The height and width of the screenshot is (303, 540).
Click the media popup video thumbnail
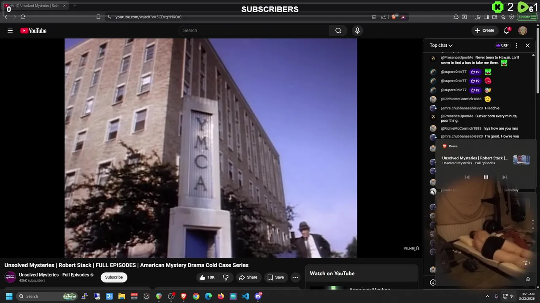(521, 160)
